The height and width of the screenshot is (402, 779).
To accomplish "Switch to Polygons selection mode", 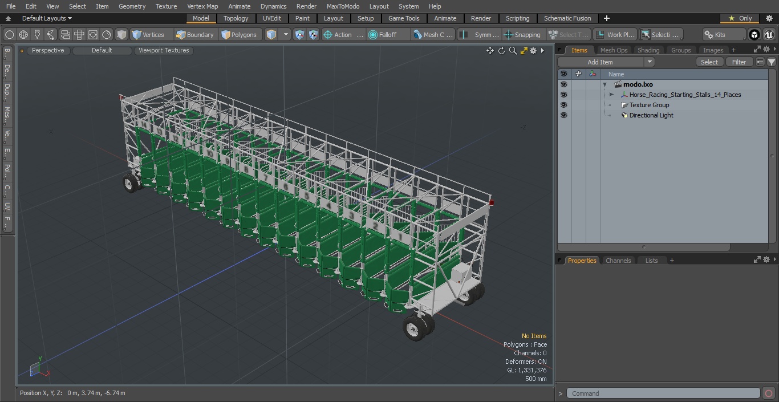I will [x=239, y=35].
